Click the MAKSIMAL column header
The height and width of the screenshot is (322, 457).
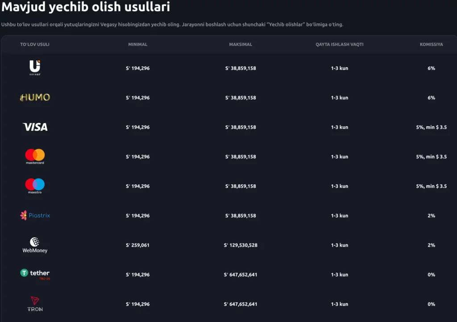(241, 44)
